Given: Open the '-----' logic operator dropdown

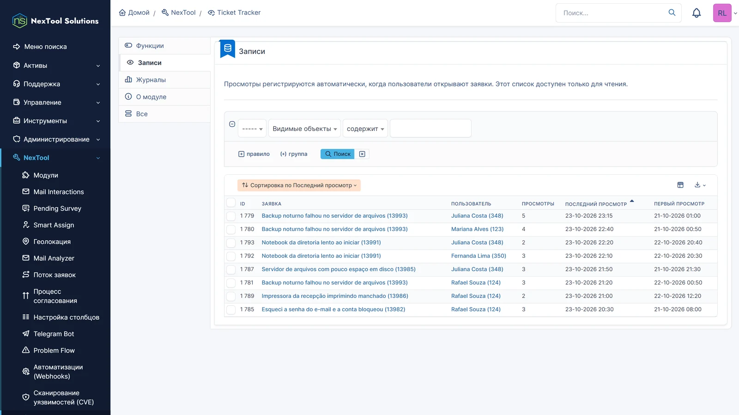Looking at the screenshot, I should pyautogui.click(x=252, y=129).
